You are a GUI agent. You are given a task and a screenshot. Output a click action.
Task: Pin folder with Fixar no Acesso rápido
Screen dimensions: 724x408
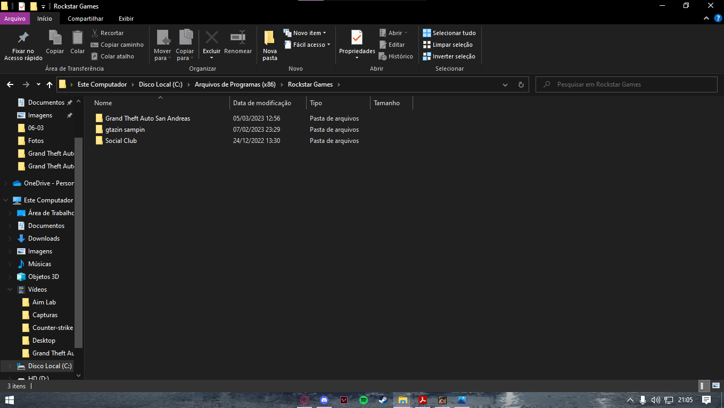(x=23, y=46)
